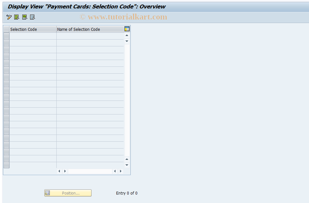Viewport: 309px width, 203px height.
Task: Click the Name of Selection Code column header
Action: pos(90,29)
